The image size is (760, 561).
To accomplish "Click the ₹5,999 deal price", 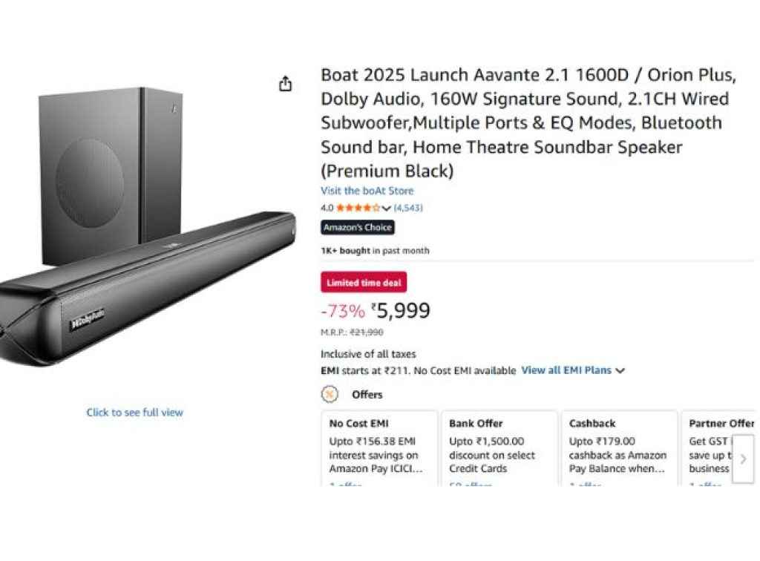I will click(x=401, y=311).
